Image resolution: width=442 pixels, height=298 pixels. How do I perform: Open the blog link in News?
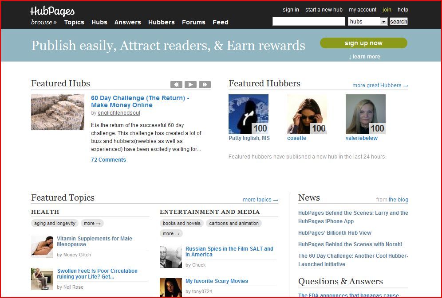398,200
